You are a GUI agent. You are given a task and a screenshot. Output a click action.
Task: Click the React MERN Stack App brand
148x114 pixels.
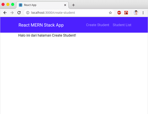pos(41,25)
